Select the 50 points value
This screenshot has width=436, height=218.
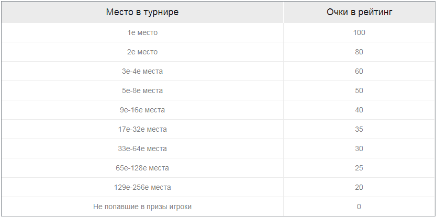pyautogui.click(x=359, y=90)
